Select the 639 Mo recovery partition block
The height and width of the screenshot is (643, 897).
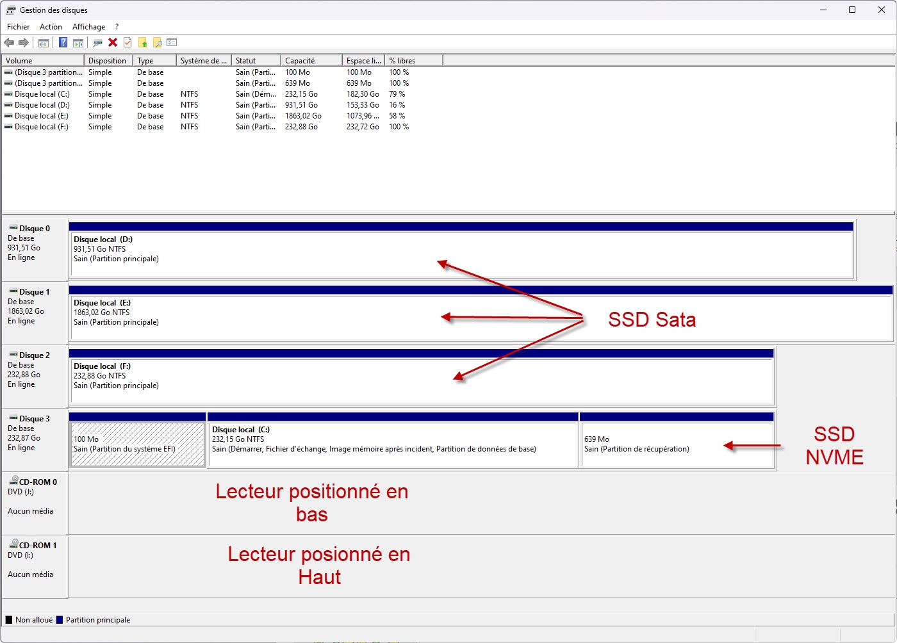click(676, 444)
